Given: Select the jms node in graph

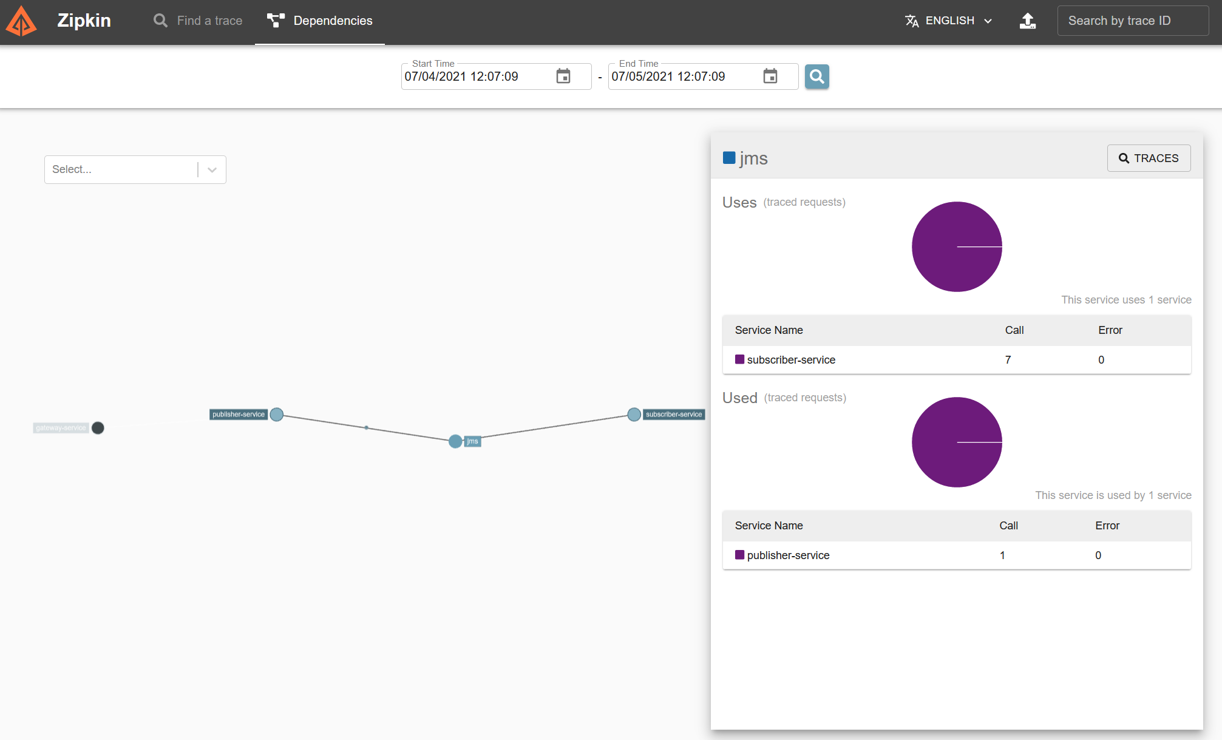Looking at the screenshot, I should click(x=455, y=441).
